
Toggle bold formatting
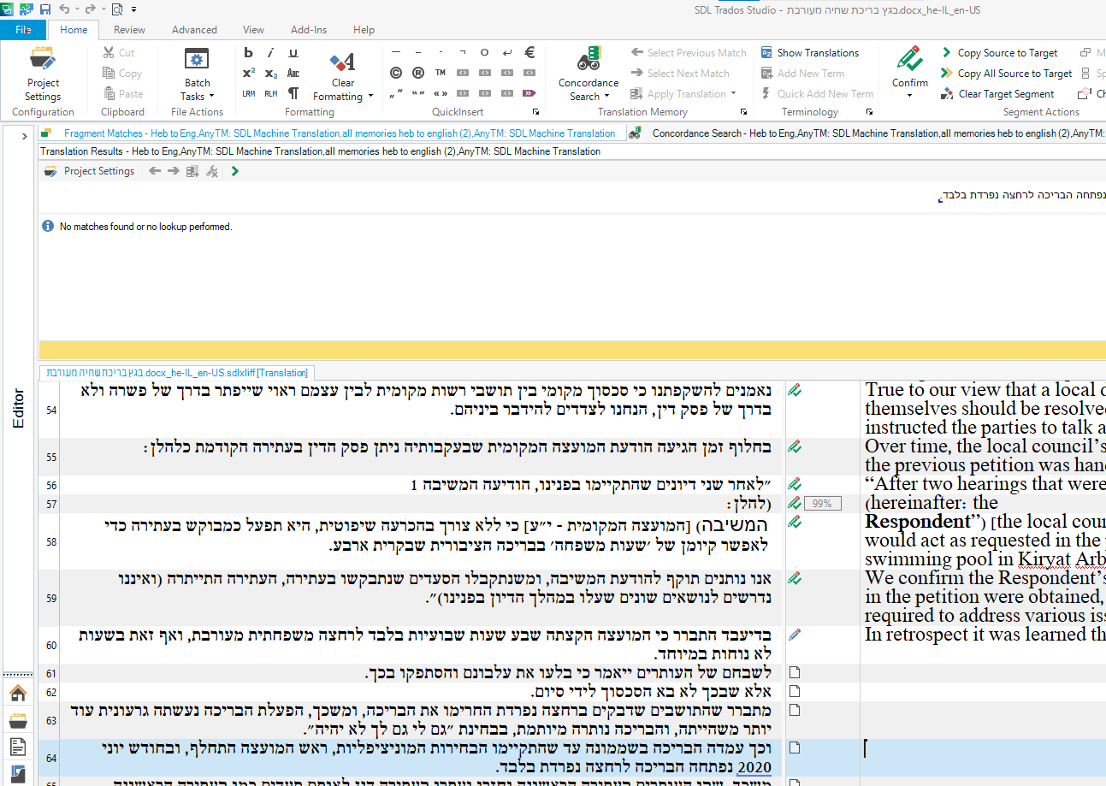(248, 52)
